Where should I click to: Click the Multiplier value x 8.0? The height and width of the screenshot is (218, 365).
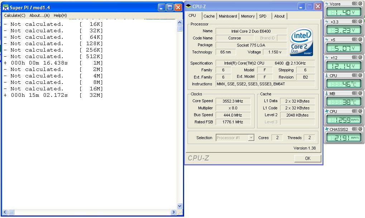coord(233,108)
